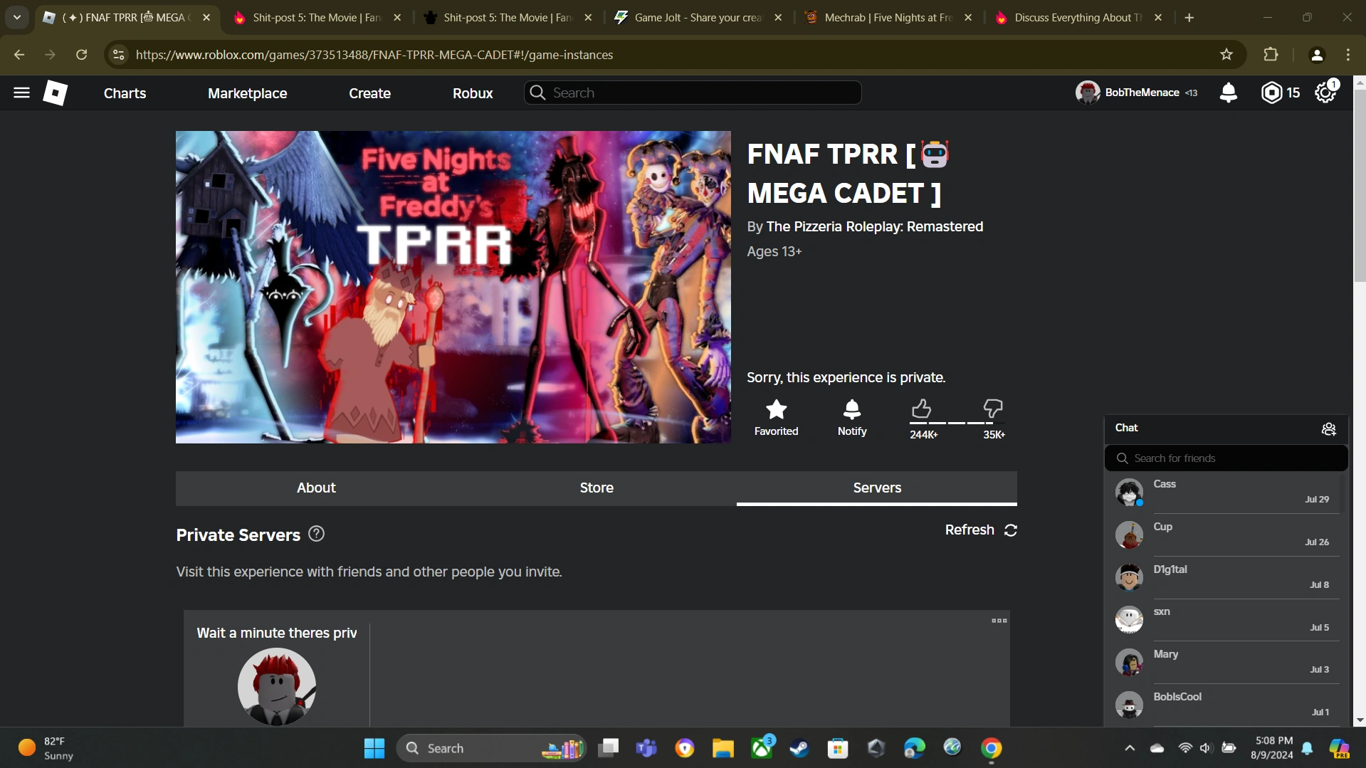Switch to the Store tab

597,488
